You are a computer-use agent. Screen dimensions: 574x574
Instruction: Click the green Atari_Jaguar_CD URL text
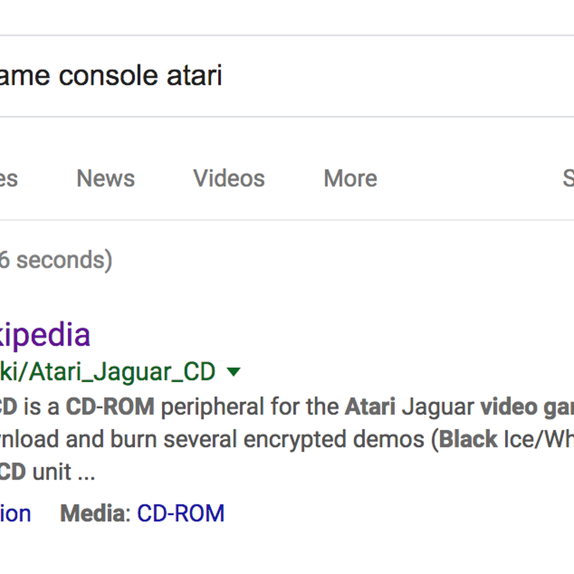point(108,373)
